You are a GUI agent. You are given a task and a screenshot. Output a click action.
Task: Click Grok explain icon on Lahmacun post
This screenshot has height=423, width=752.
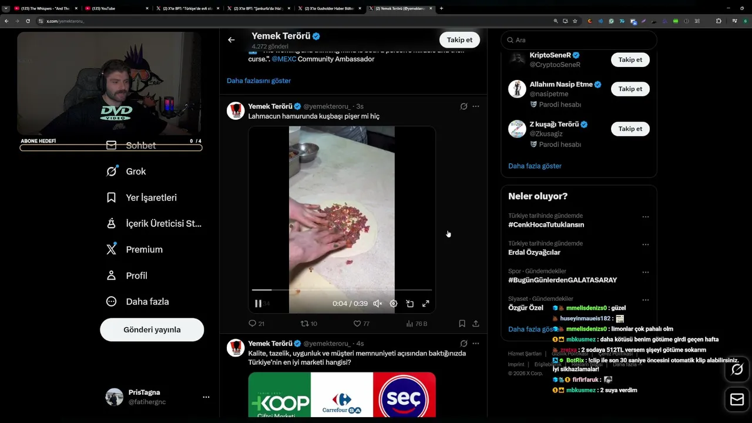[x=464, y=106]
